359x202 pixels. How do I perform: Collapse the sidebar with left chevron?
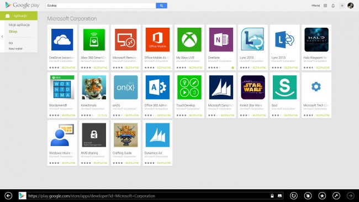click(x=2, y=37)
